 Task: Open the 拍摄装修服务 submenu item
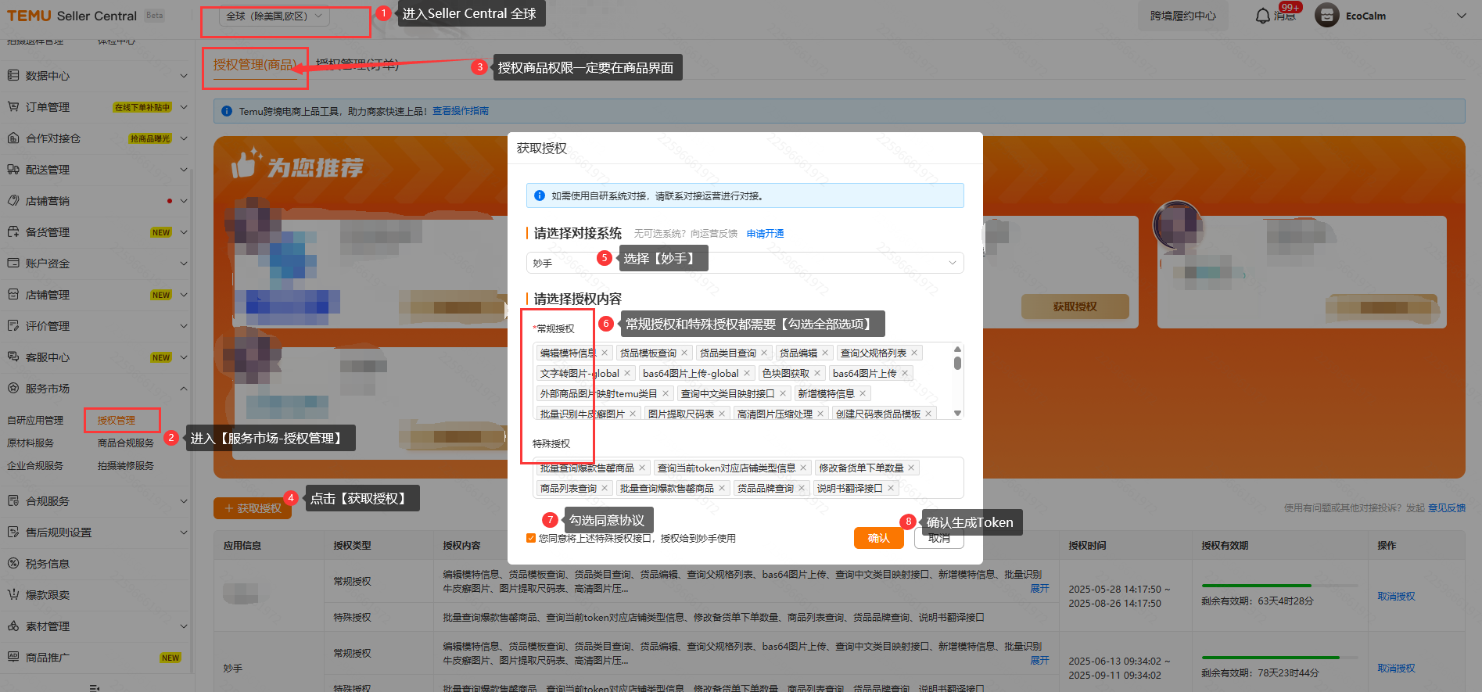pyautogui.click(x=125, y=466)
